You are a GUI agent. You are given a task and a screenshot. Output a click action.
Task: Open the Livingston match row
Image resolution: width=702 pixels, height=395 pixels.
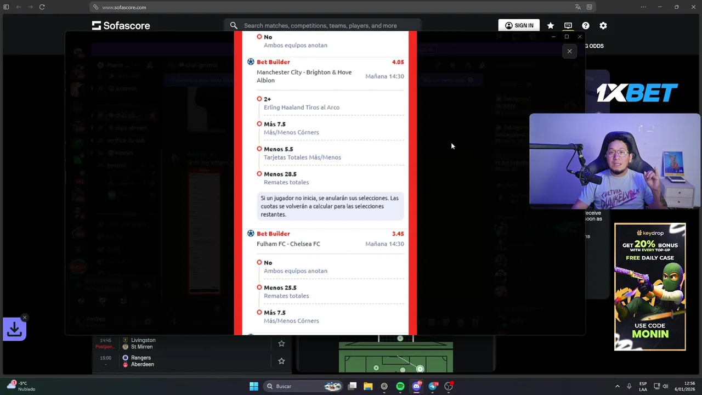(192, 343)
